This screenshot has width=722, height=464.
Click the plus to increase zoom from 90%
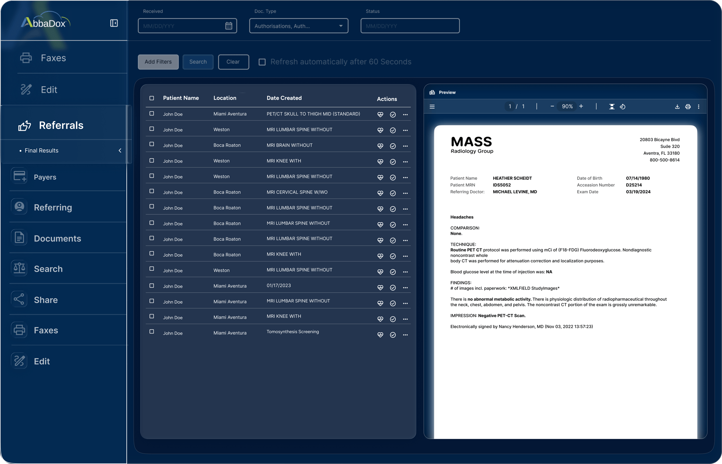pyautogui.click(x=581, y=106)
